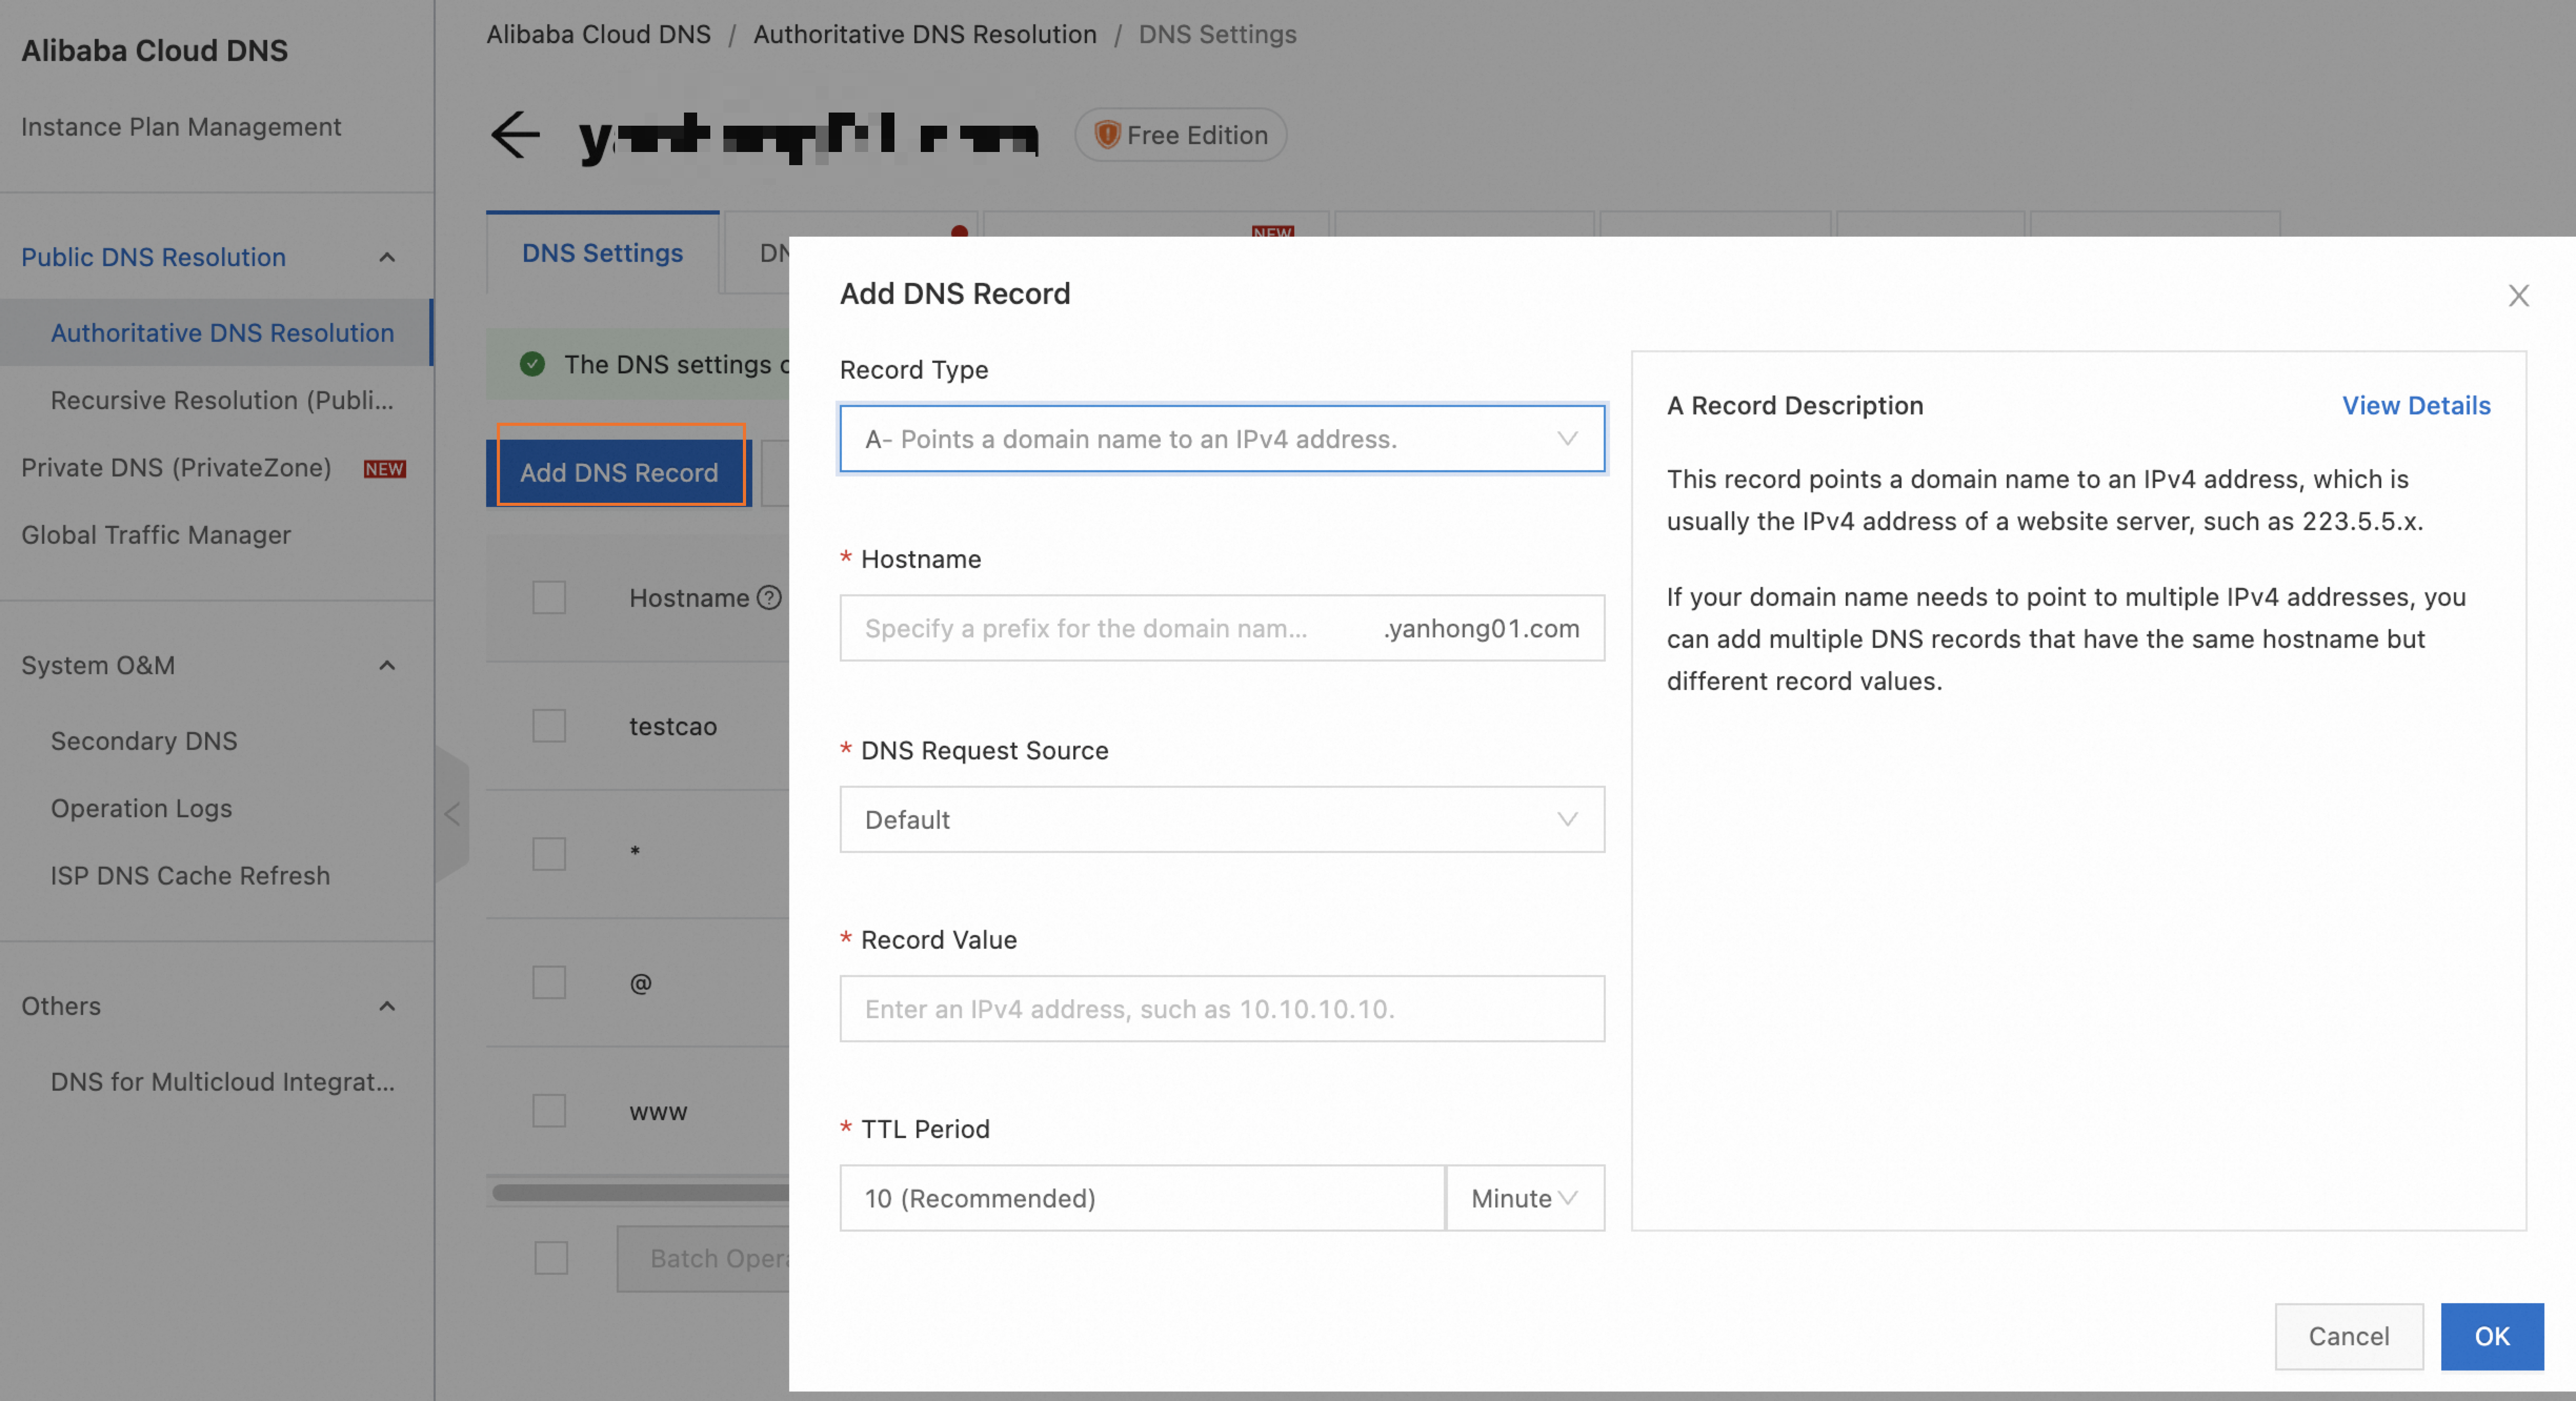Switch to the DNS Settings tab

[x=602, y=253]
